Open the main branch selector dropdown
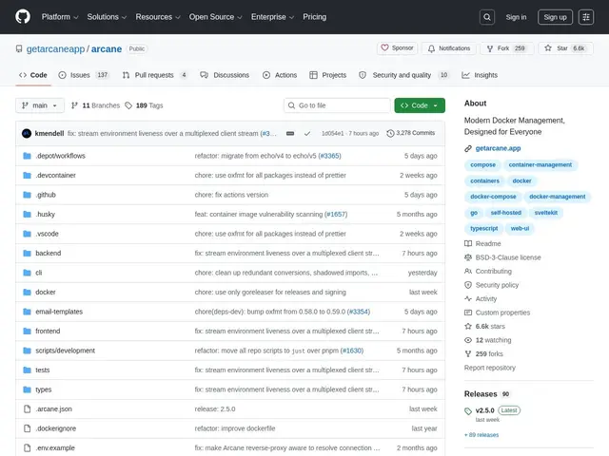The image size is (609, 456). (40, 105)
